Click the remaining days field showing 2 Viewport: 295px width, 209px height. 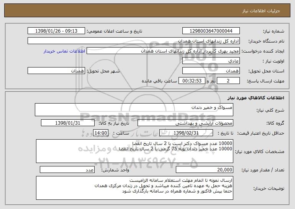point(228,81)
